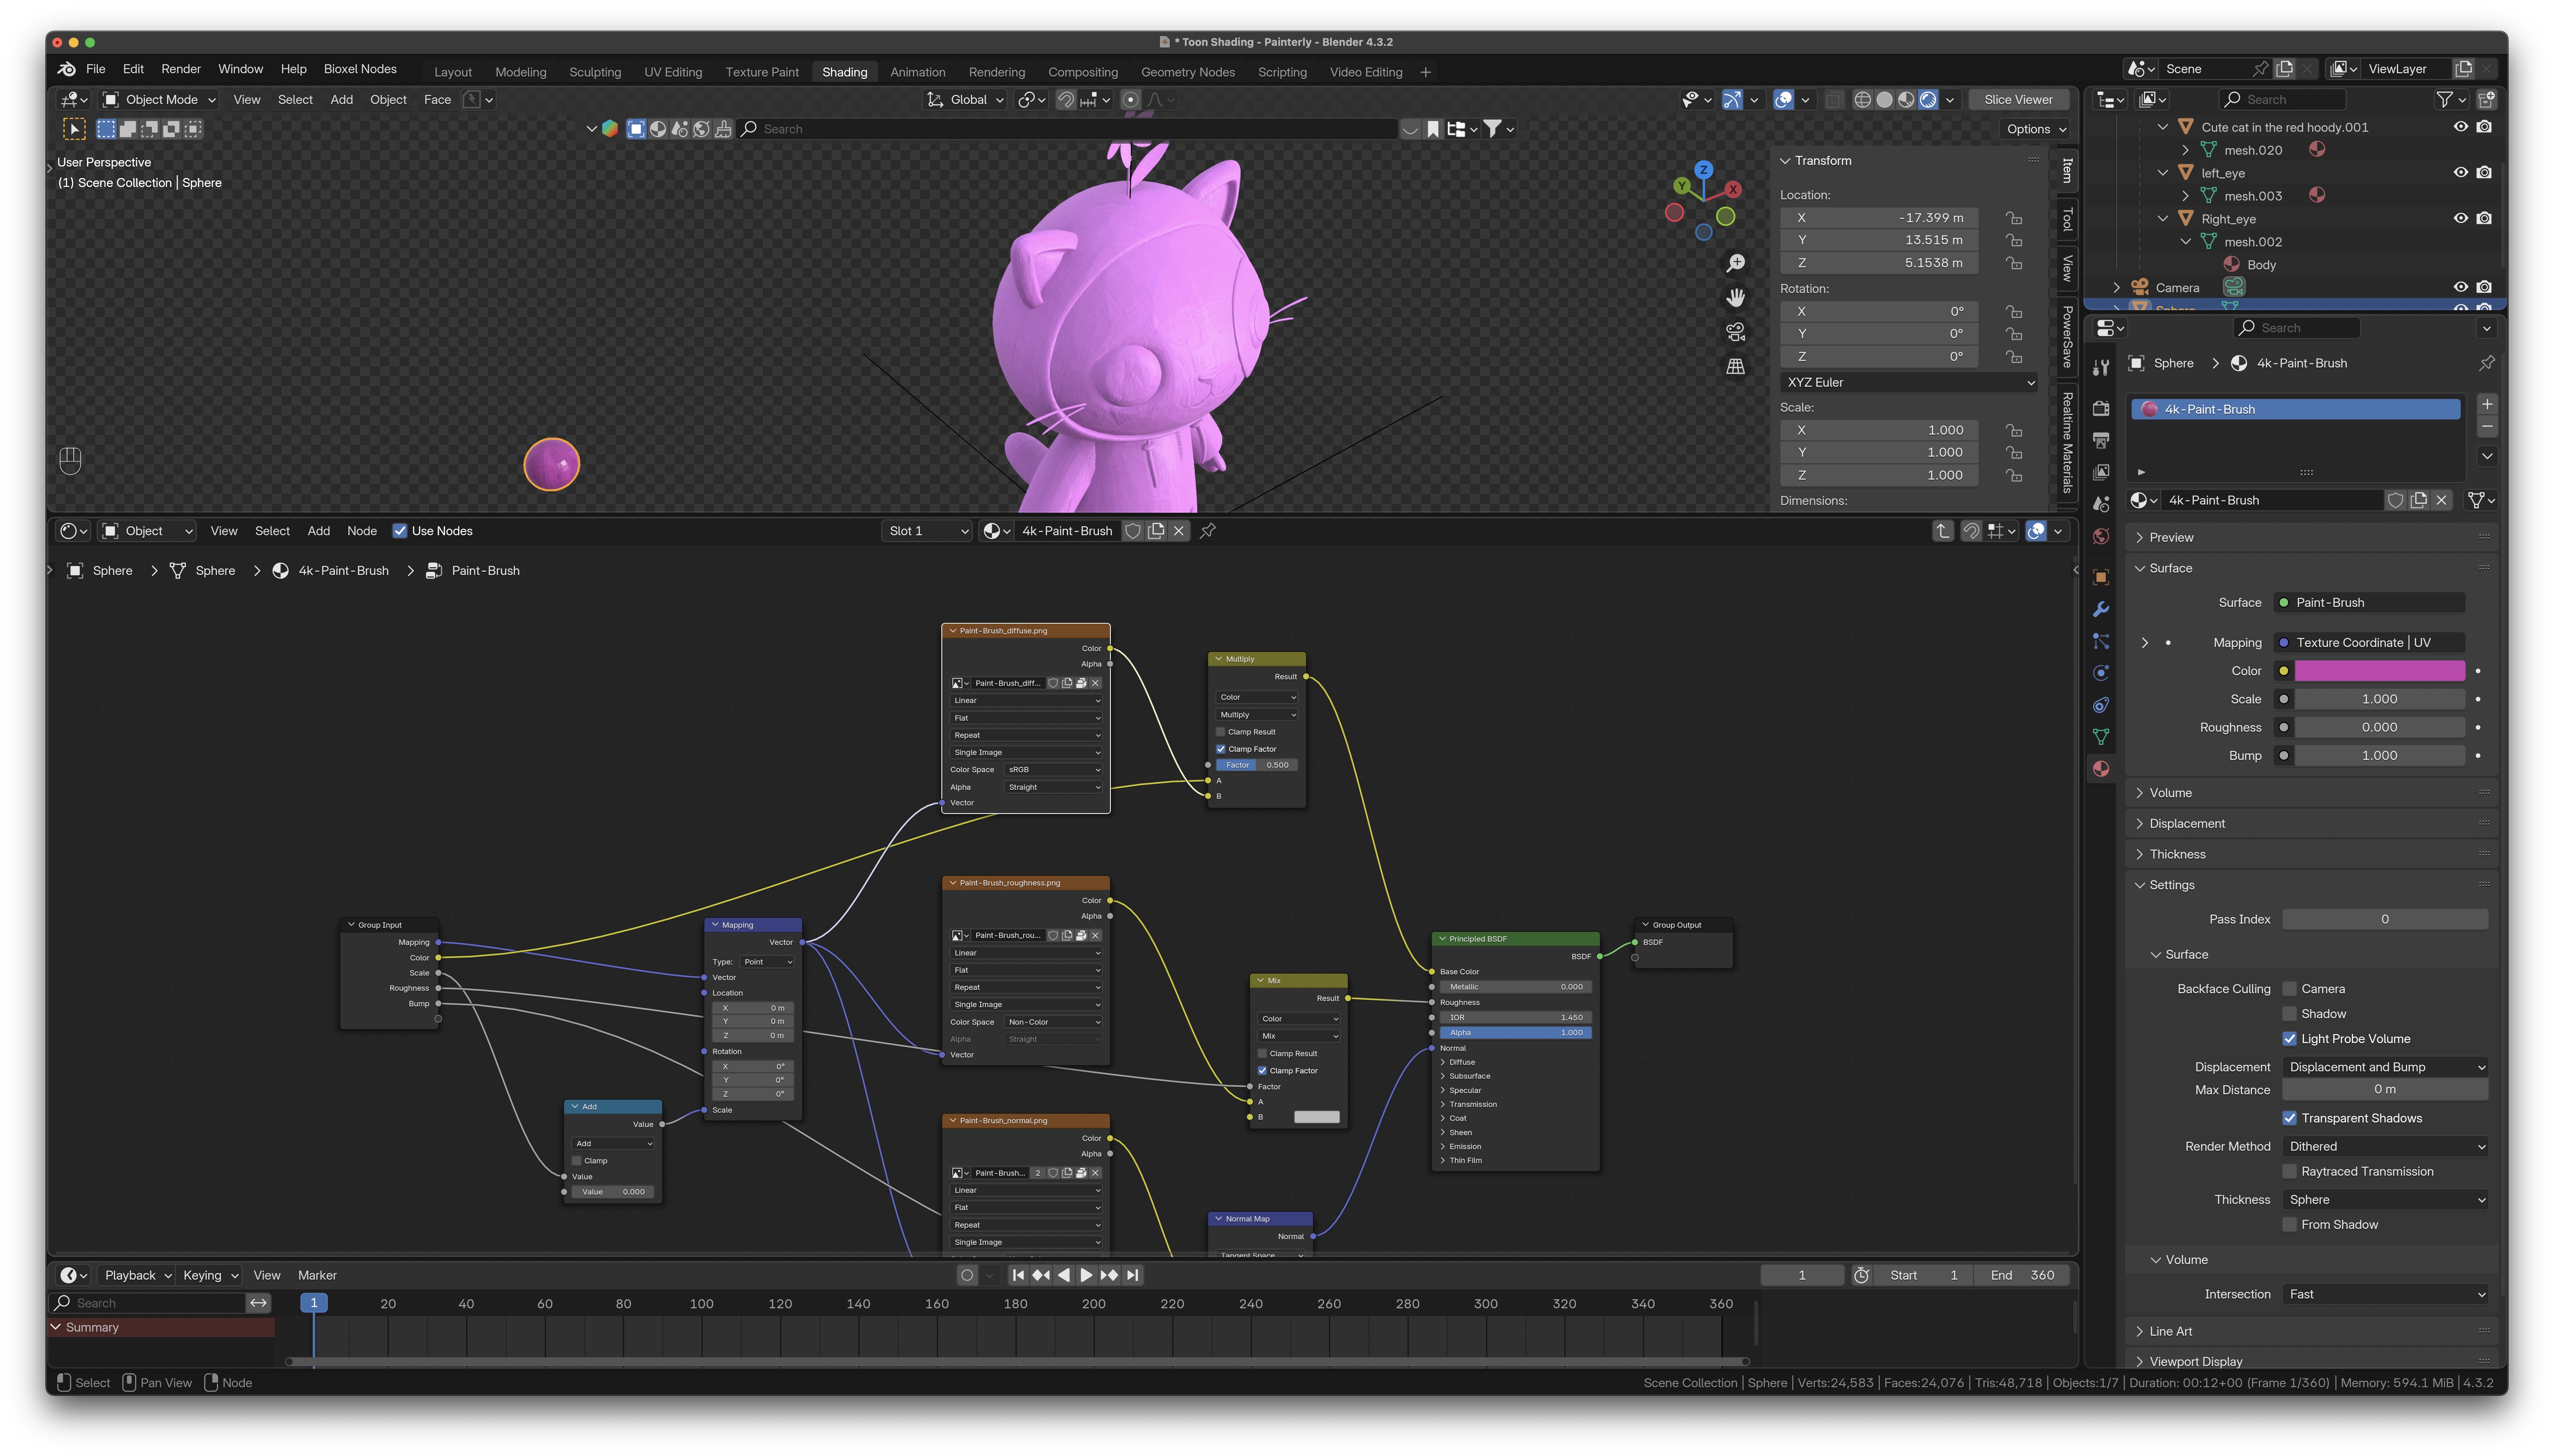The image size is (2554, 1456).
Task: Click the pin icon in node editor header
Action: point(1208,531)
